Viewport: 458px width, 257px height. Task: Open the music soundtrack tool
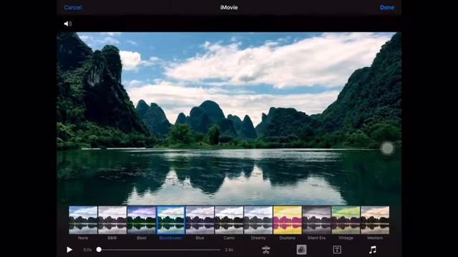pos(373,250)
